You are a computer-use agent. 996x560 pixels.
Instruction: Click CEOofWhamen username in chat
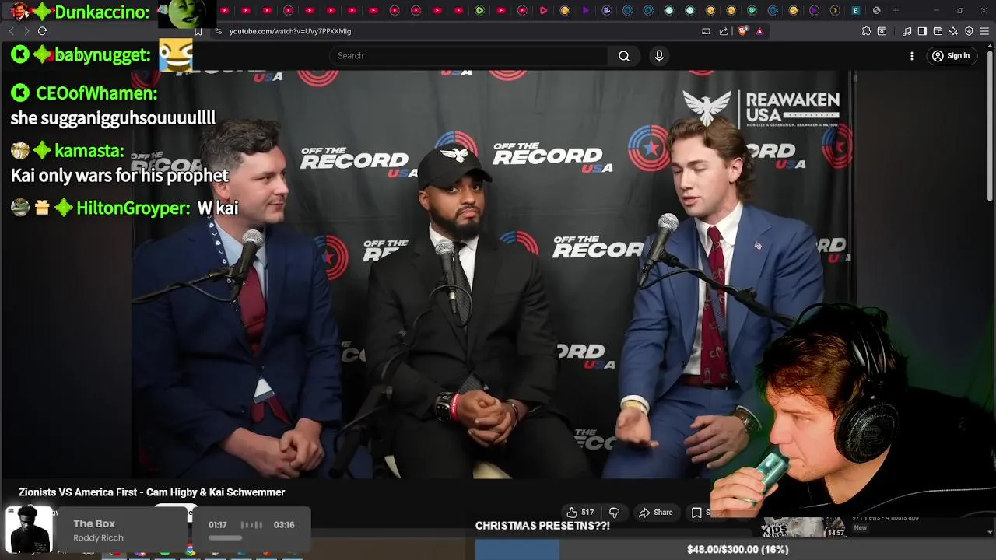[x=96, y=93]
